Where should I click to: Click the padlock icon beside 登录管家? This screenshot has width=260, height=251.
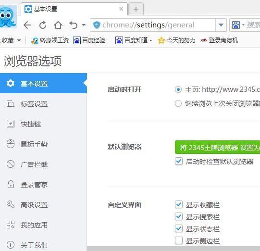pyautogui.click(x=11, y=184)
